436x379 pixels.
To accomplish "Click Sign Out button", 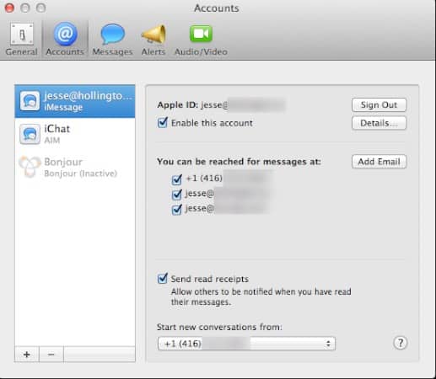I will point(379,104).
